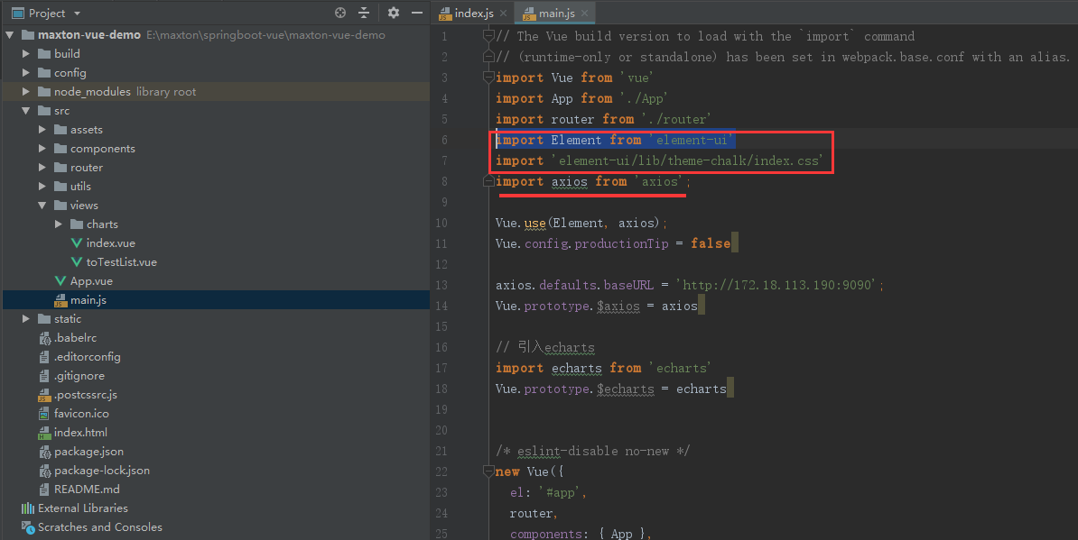Image resolution: width=1078 pixels, height=540 pixels.
Task: Click the baseURL string 'http://172.18.113.190:9090'
Action: coord(776,284)
